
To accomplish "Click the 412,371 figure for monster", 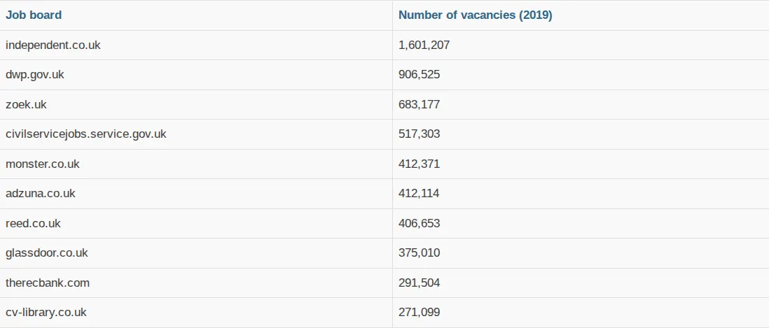I will [x=419, y=164].
